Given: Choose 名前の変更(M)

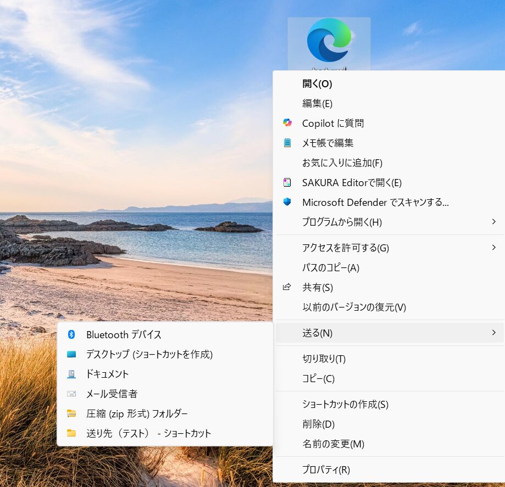Looking at the screenshot, I should click(390, 444).
